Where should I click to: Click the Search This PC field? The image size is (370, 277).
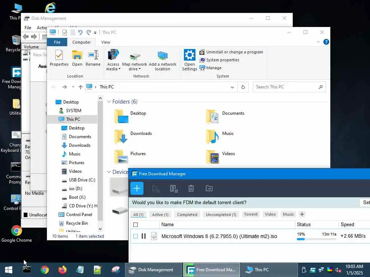pyautogui.click(x=289, y=87)
